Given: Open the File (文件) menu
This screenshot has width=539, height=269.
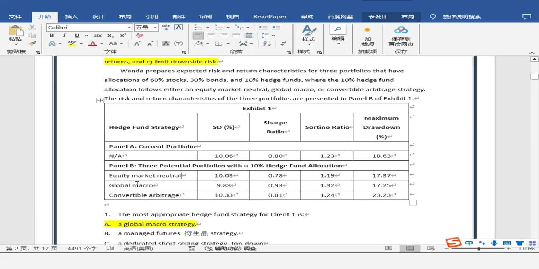Looking at the screenshot, I should click(15, 17).
